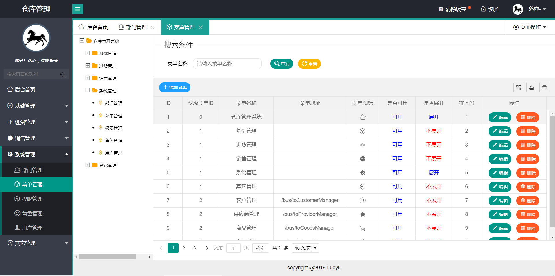Click the export data folder icon
The width and height of the screenshot is (555, 276).
[531, 87]
